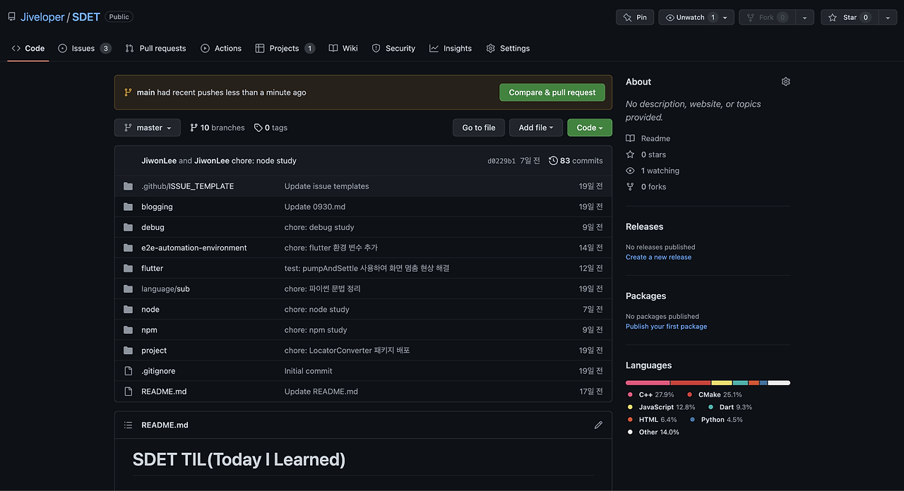904x491 pixels.
Task: Open the language/sub folder
Action: pyautogui.click(x=165, y=289)
